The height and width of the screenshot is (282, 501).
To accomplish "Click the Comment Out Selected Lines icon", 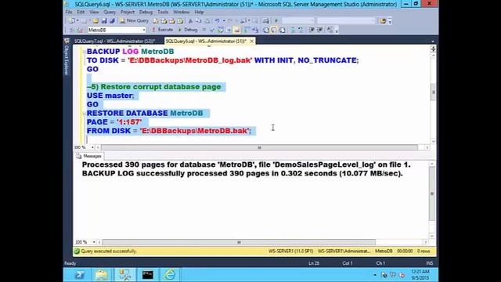I will coord(293,30).
